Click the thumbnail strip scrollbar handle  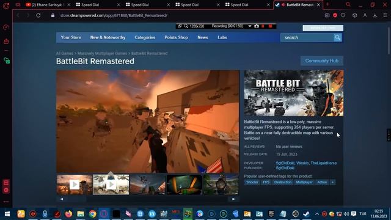pos(77,199)
